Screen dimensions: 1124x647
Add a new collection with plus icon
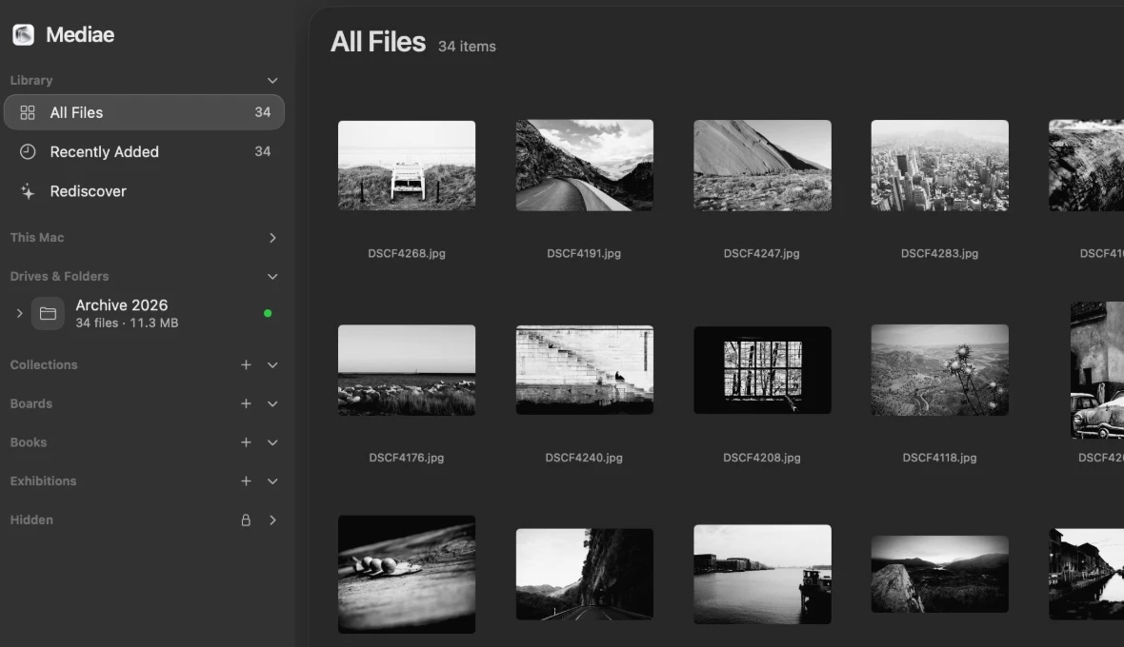tap(246, 365)
